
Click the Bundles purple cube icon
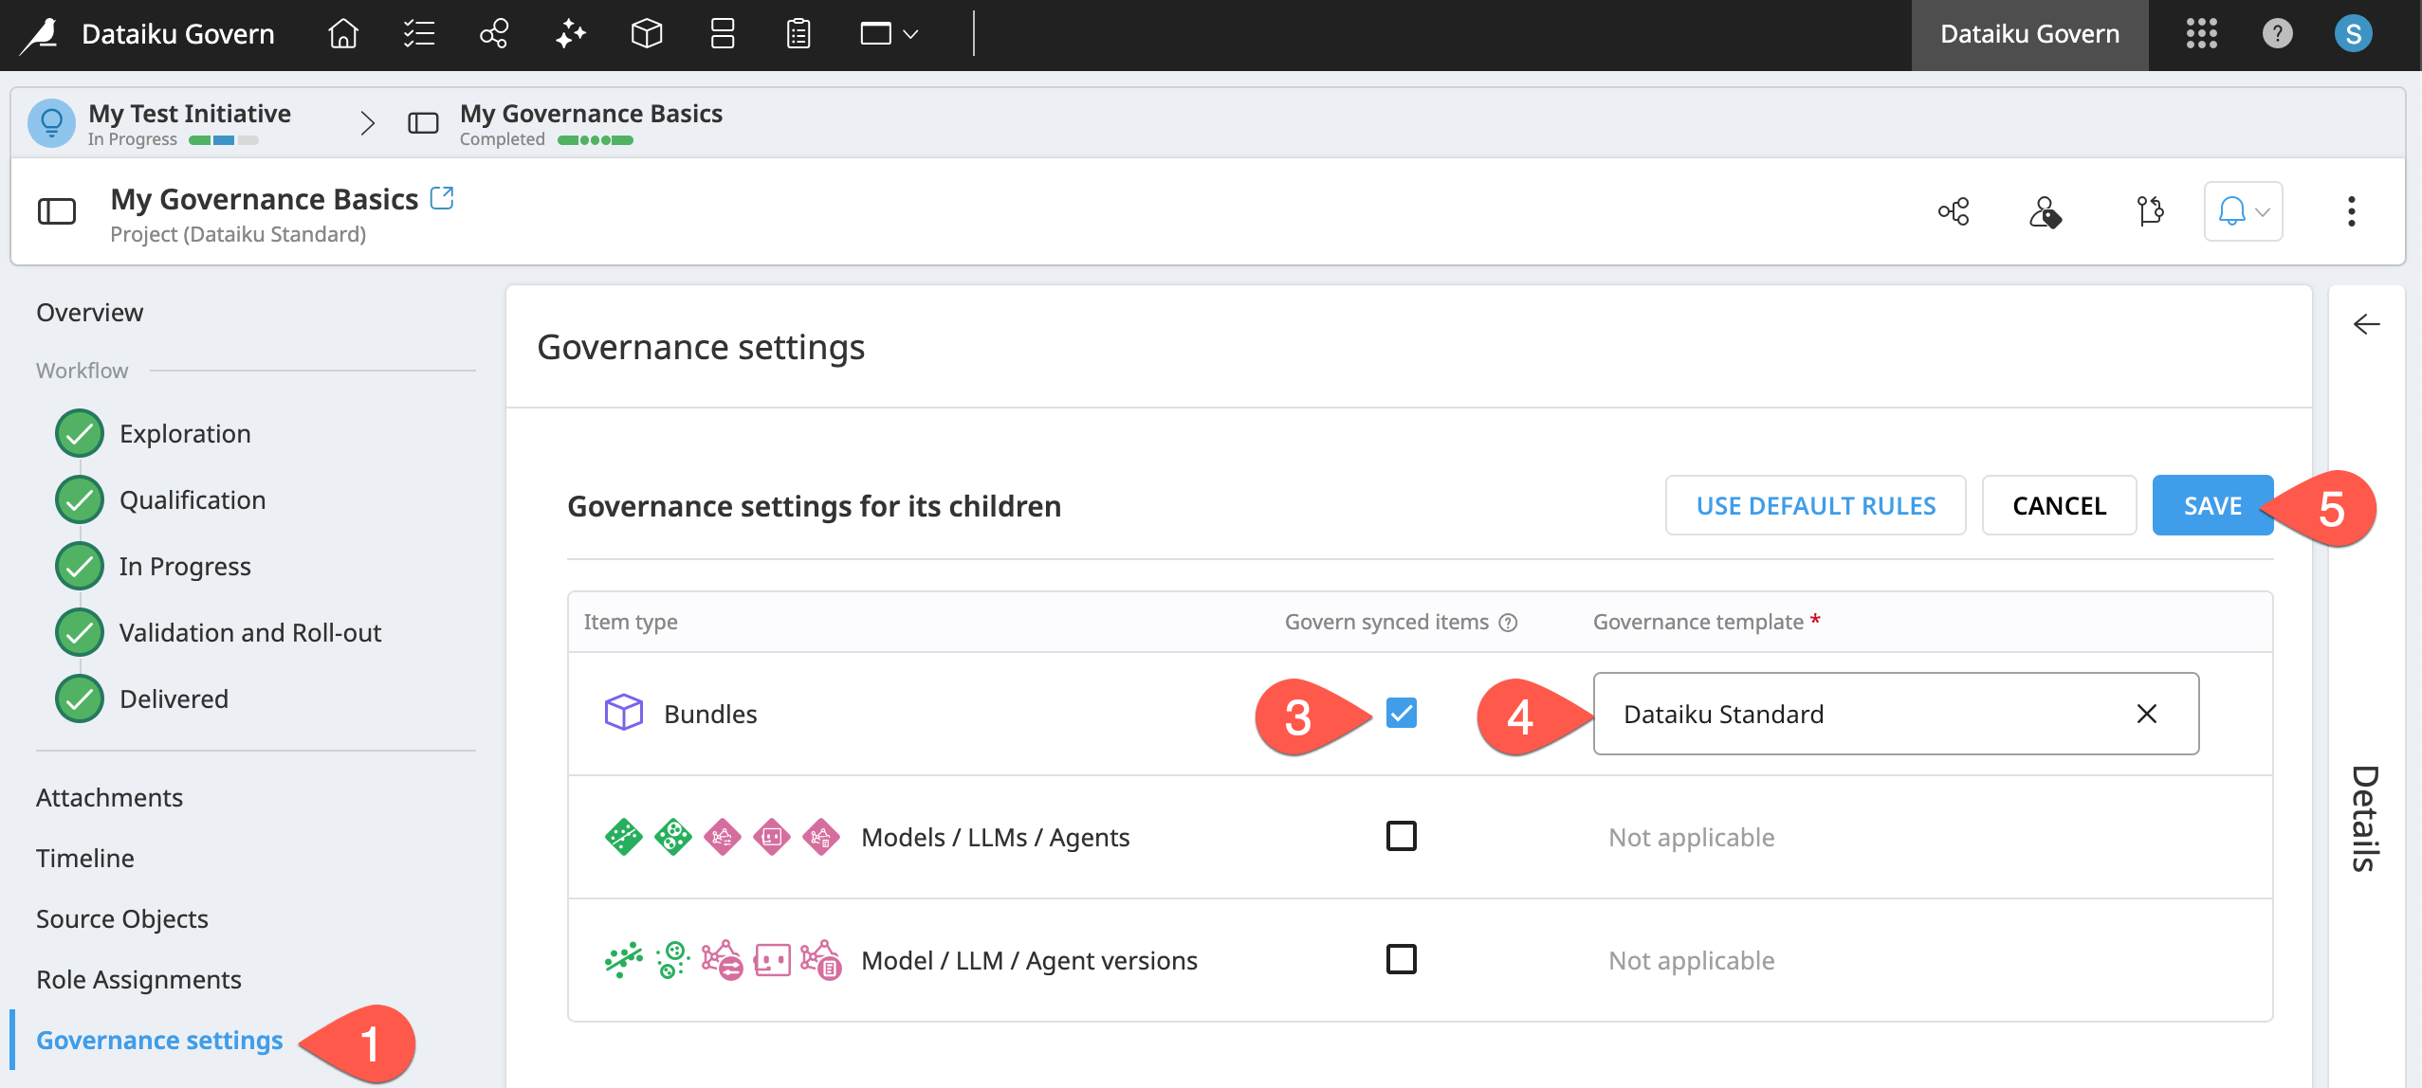tap(624, 713)
